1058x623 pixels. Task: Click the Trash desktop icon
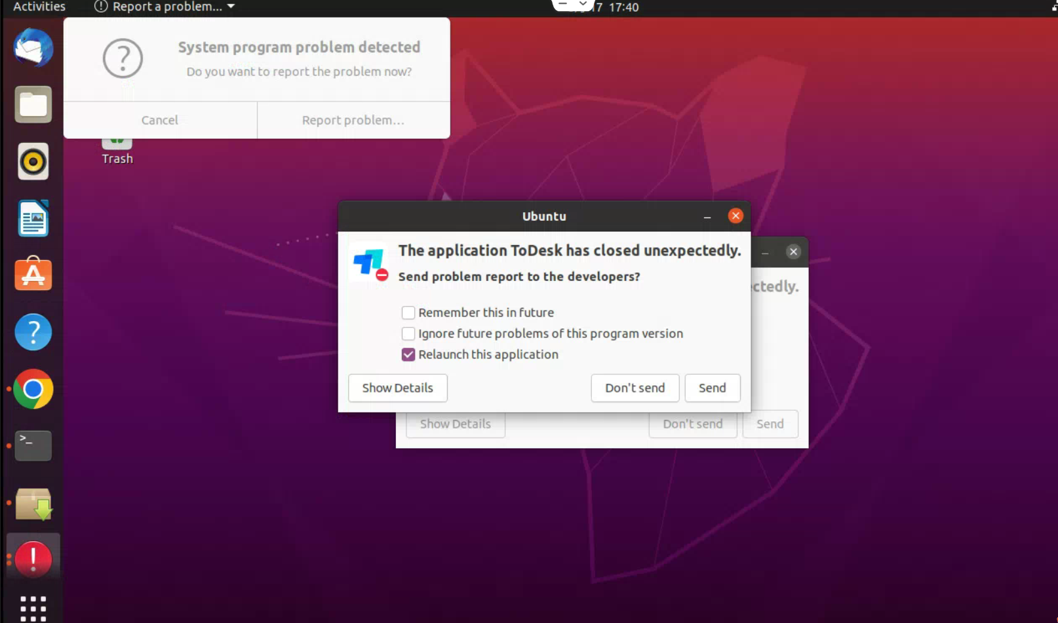click(x=117, y=151)
